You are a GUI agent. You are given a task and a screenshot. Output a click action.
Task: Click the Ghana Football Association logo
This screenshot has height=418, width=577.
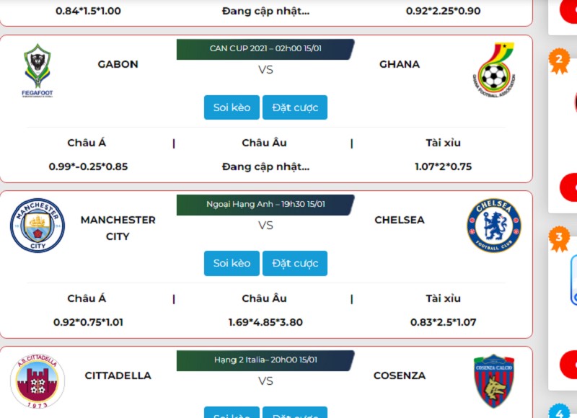(494, 70)
